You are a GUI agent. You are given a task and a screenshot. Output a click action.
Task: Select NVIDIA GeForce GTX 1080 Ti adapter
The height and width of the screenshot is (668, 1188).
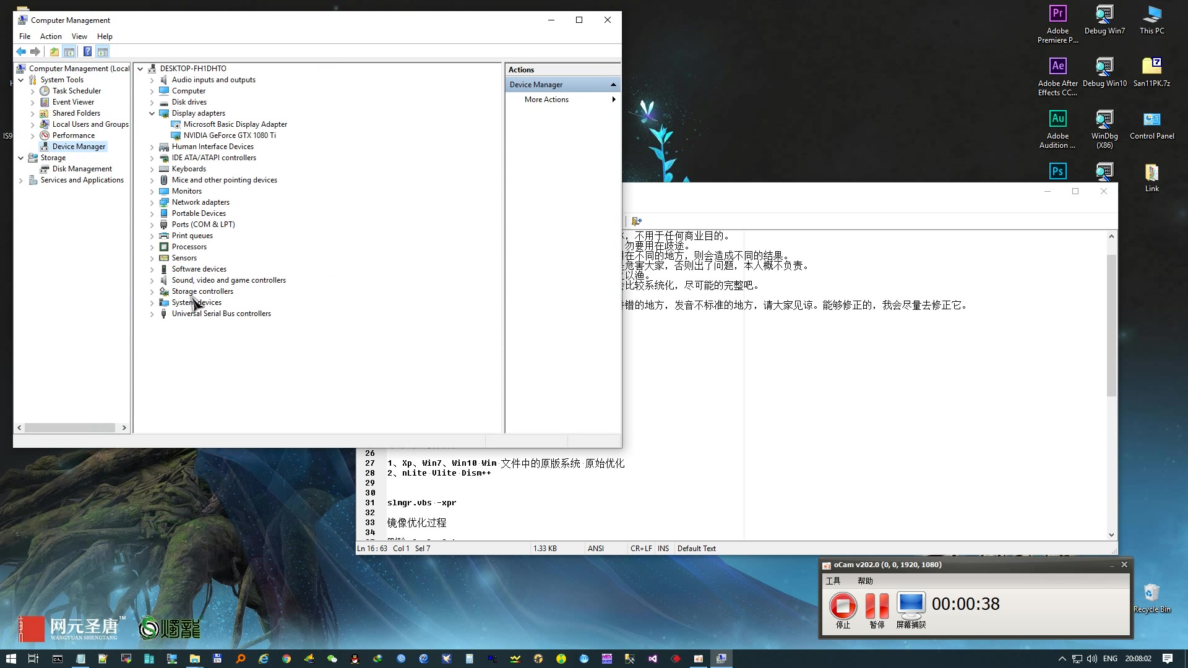(229, 135)
